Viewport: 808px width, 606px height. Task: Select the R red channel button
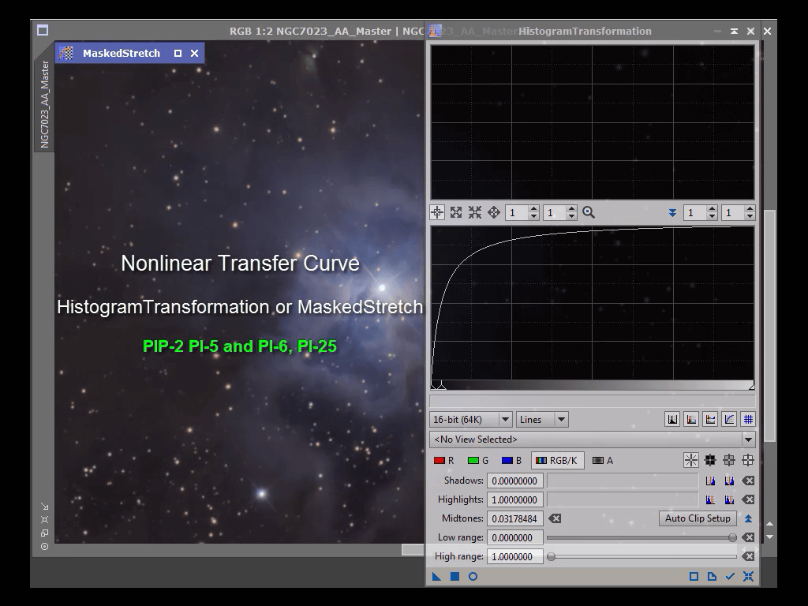coord(444,460)
